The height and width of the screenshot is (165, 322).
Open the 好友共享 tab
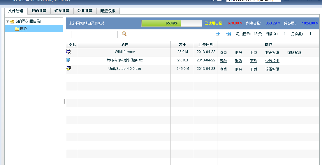(62, 11)
